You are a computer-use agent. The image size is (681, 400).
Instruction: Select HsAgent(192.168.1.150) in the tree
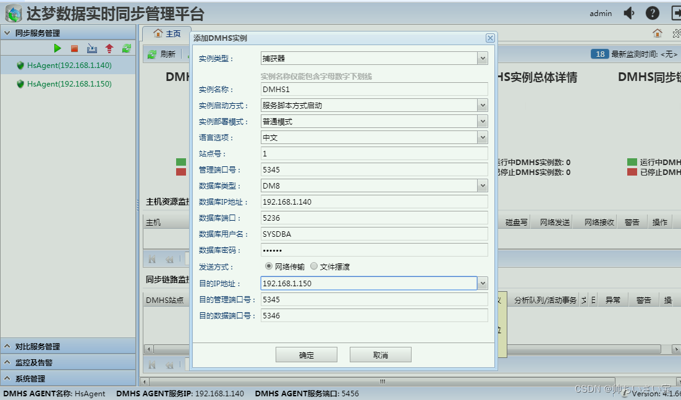(x=69, y=84)
